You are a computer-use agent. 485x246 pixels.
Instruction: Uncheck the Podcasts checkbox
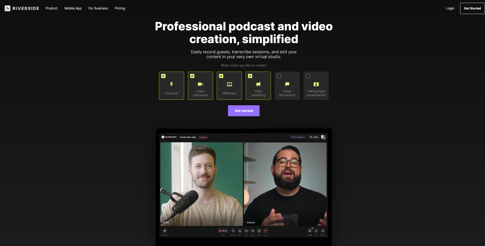(163, 76)
